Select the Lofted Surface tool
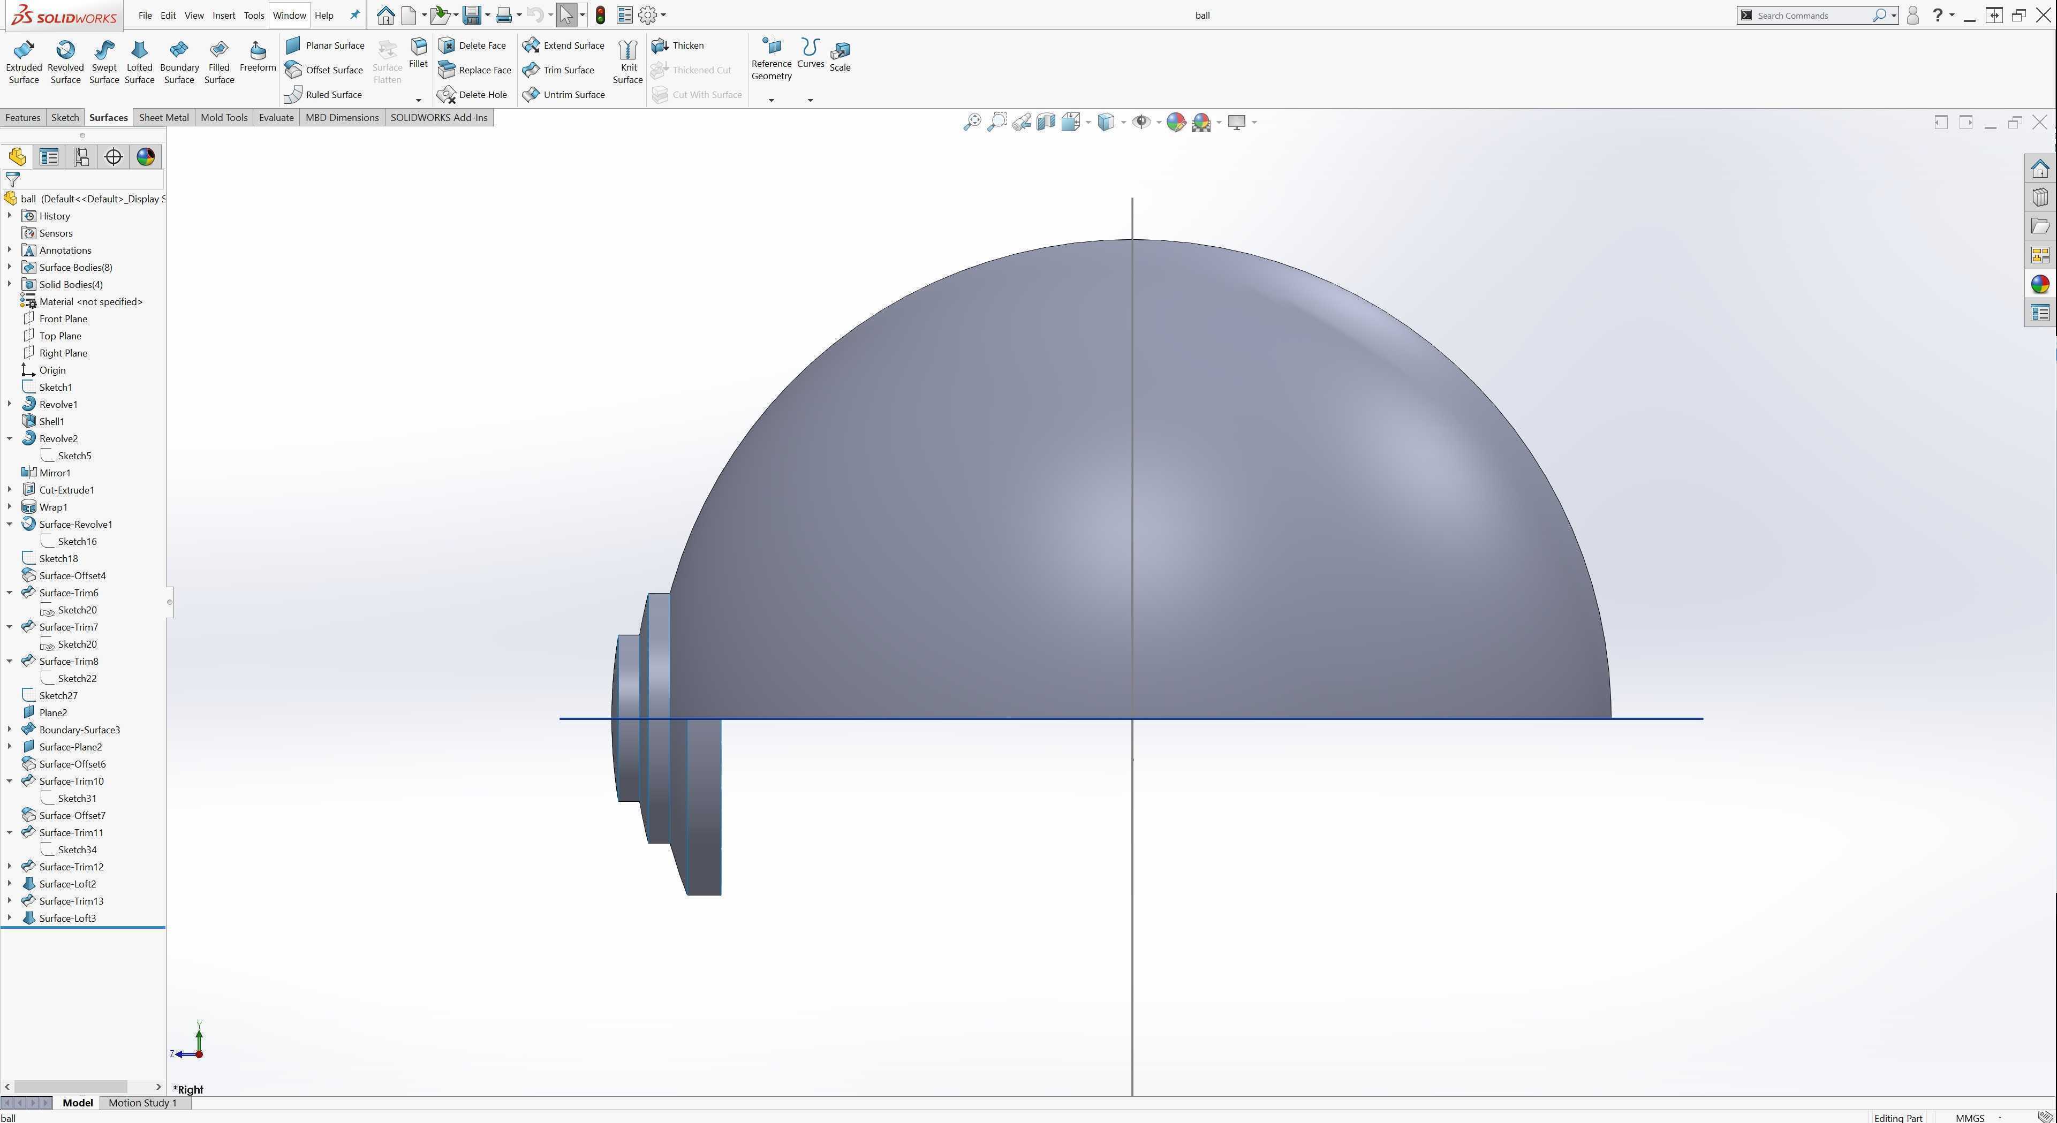 [x=139, y=62]
